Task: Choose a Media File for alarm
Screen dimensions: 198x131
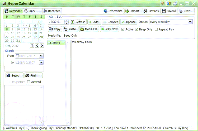Action: click(x=89, y=29)
